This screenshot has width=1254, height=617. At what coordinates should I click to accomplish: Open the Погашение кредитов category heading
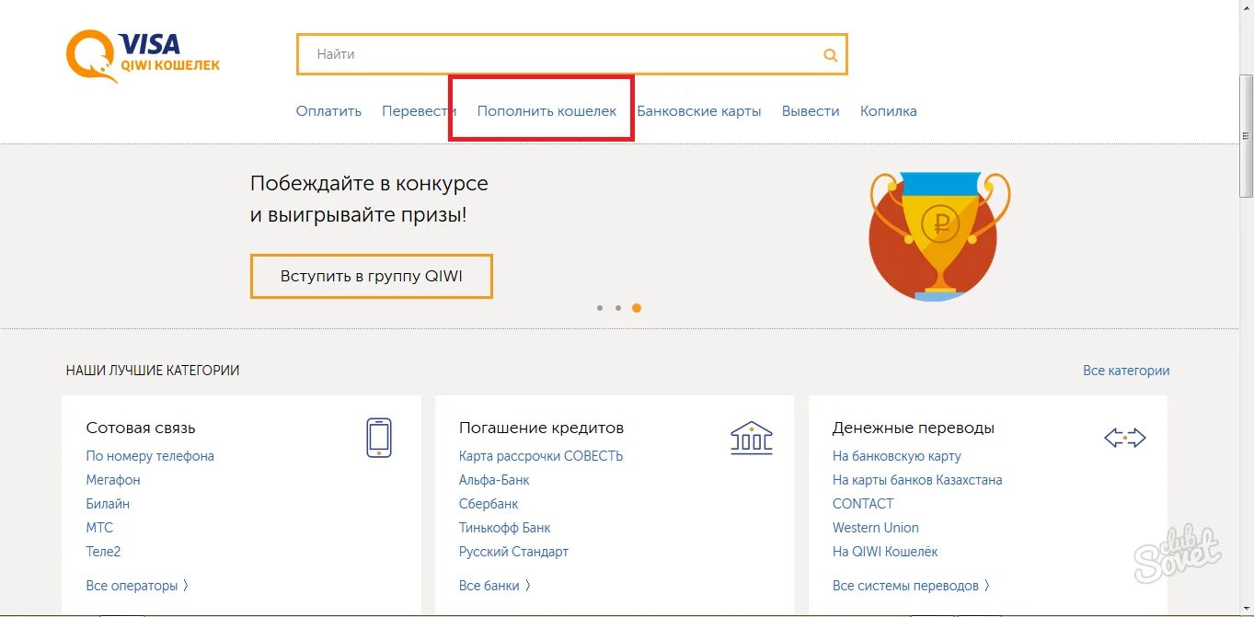[541, 428]
